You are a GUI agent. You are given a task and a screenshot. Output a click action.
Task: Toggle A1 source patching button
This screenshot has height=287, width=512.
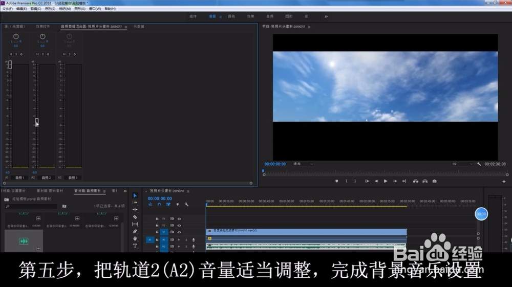pyautogui.click(x=150, y=240)
